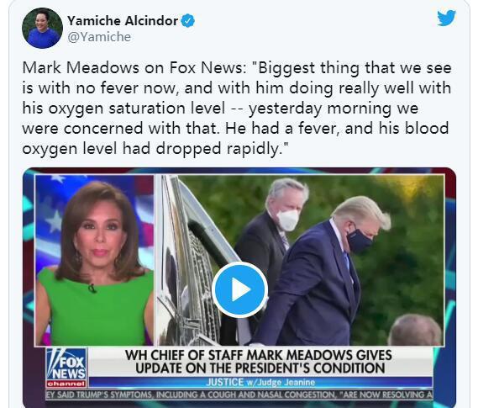Click the navy-masked man in footage
This screenshot has height=408, width=478.
click(323, 272)
